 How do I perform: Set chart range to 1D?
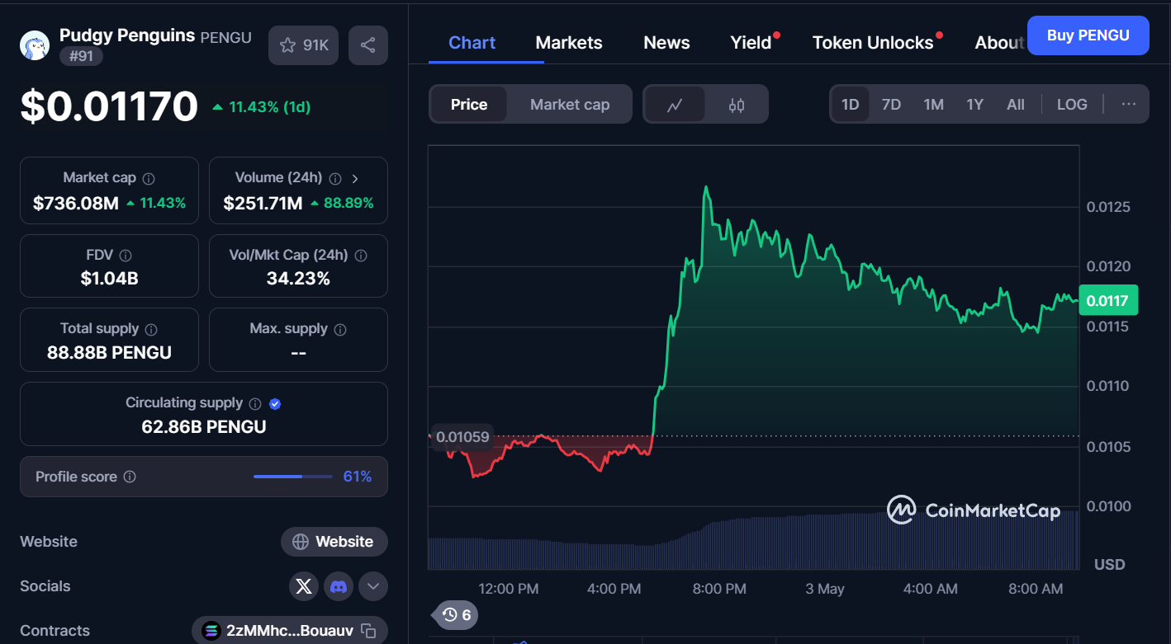click(x=850, y=104)
